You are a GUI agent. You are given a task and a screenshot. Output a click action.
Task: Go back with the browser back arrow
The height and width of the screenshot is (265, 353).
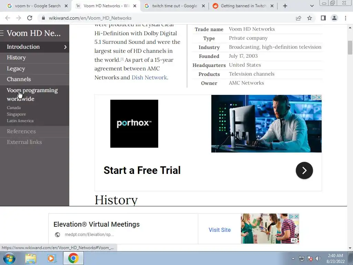tap(8, 18)
